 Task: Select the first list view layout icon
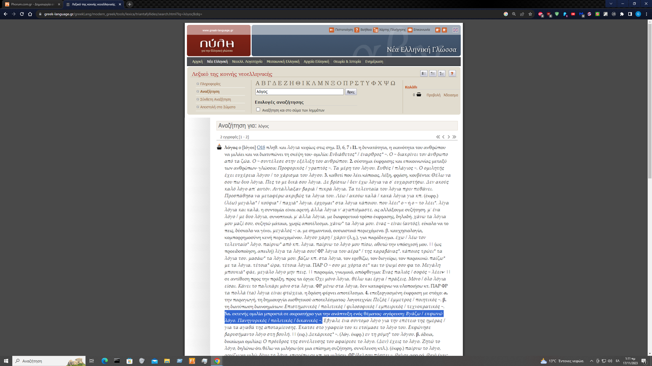click(424, 74)
